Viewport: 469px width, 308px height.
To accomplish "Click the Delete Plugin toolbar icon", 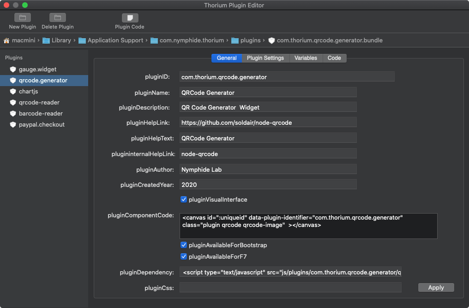I will [57, 18].
